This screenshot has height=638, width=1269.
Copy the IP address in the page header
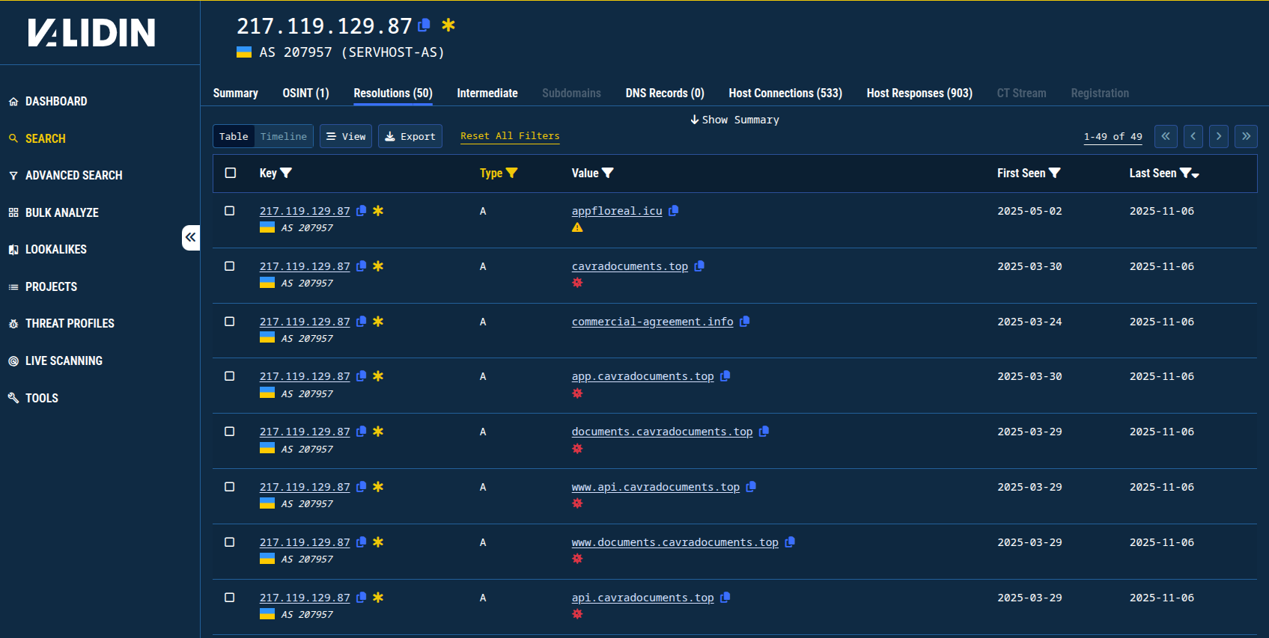[x=424, y=25]
